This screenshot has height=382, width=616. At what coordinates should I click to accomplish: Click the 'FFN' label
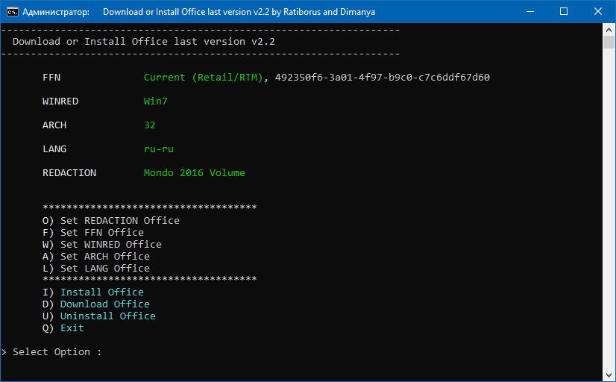(x=51, y=78)
